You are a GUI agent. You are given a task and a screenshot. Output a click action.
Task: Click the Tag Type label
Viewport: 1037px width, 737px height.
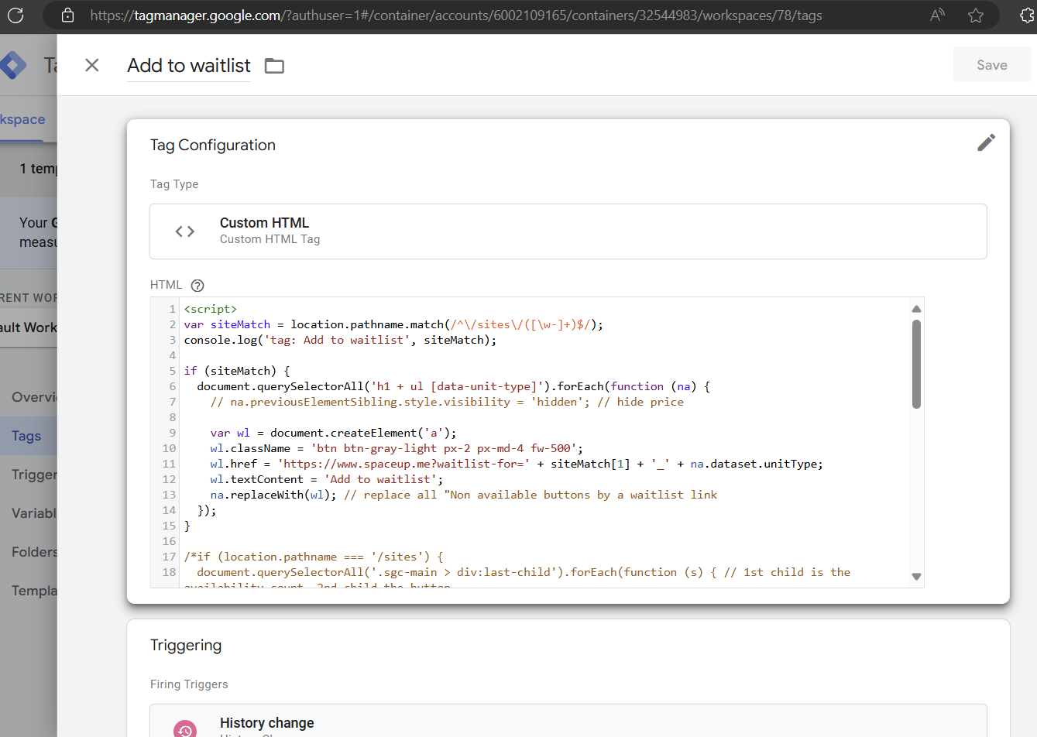(x=174, y=184)
